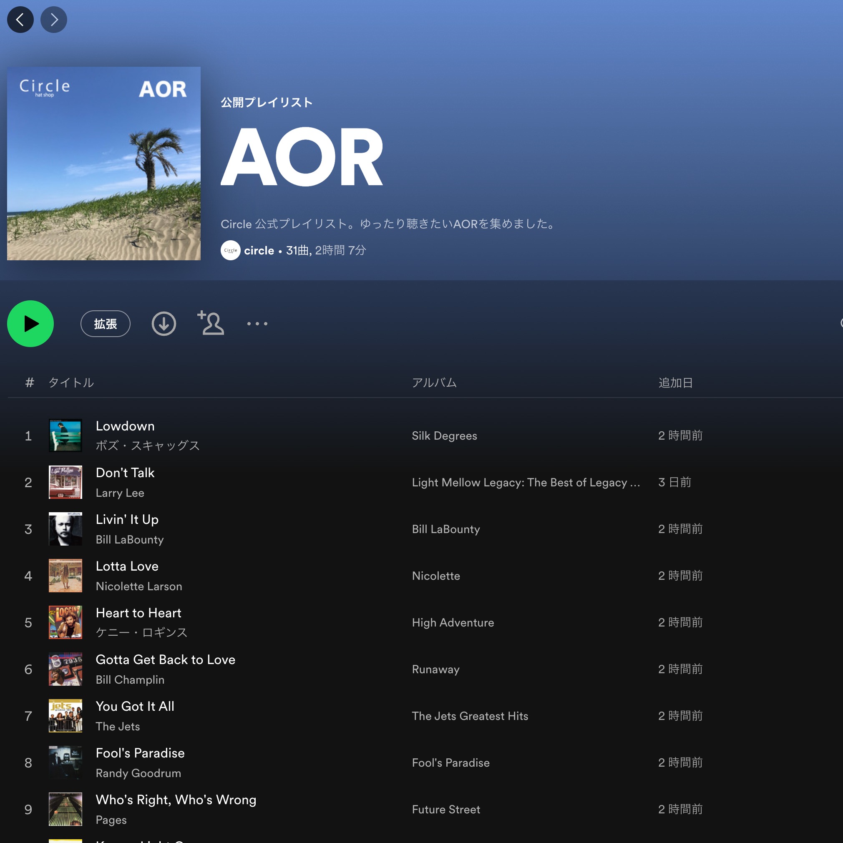Viewport: 843px width, 843px height.
Task: Open the Runaway album link
Action: pyautogui.click(x=435, y=669)
